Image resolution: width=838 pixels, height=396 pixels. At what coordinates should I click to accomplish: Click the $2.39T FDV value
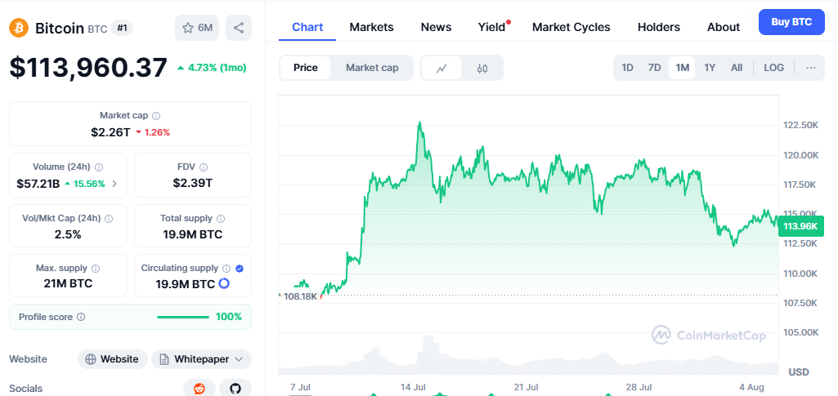tap(193, 184)
